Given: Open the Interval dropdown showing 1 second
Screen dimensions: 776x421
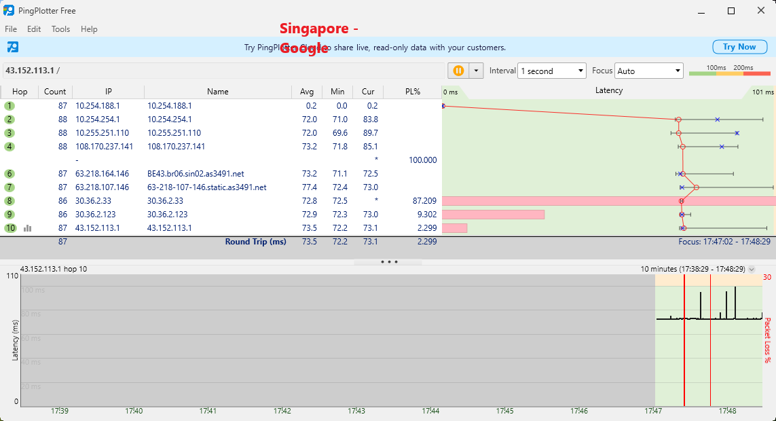Looking at the screenshot, I should coord(552,71).
